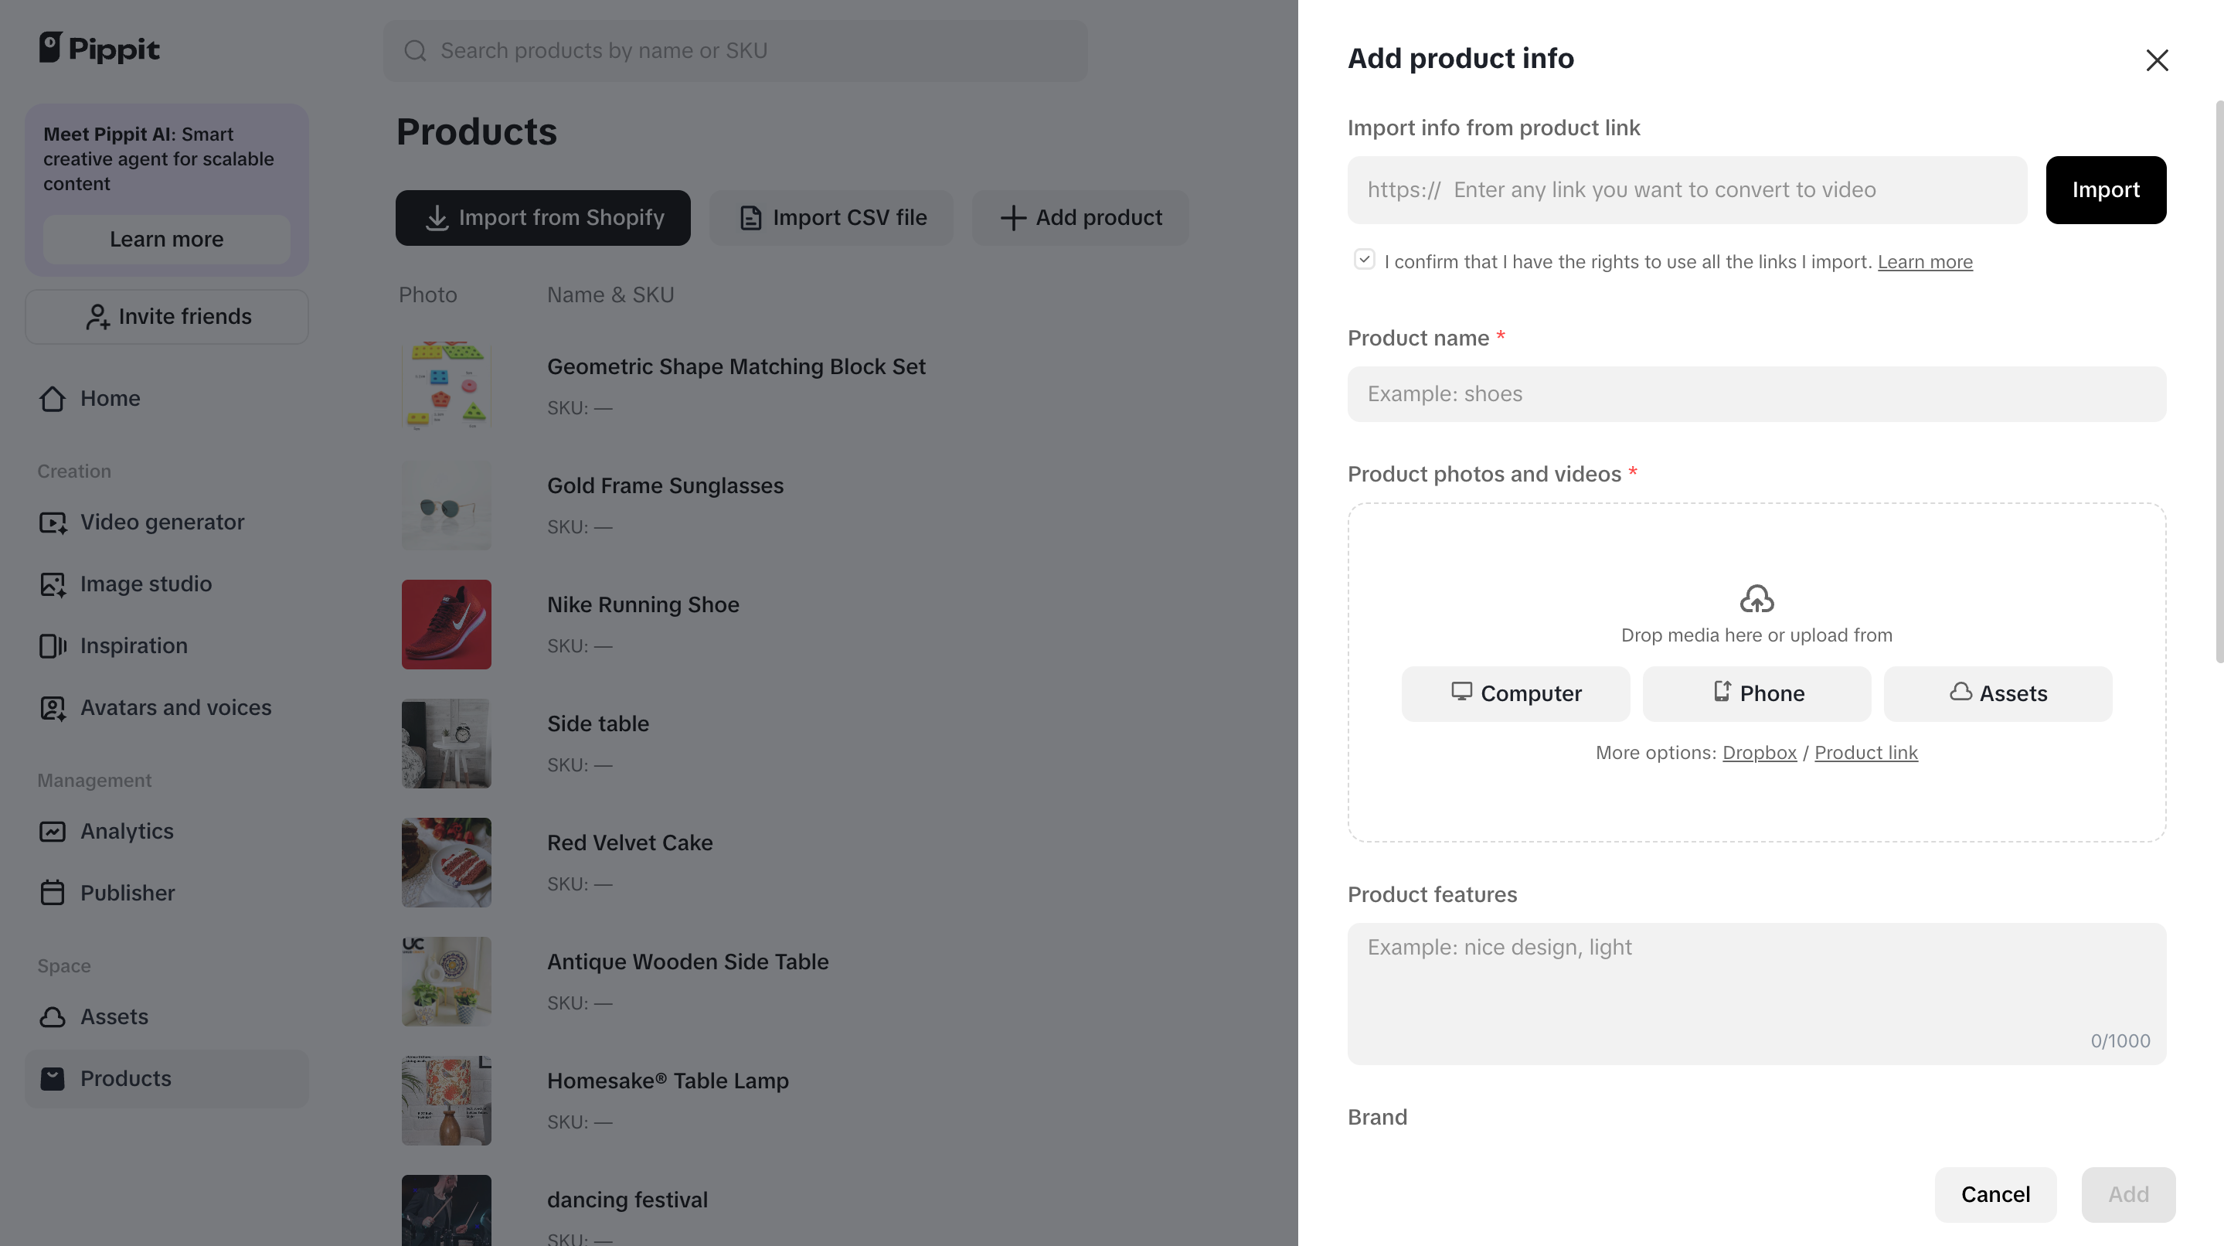
Task: Uncheck the rights confirmation checkbox
Action: pyautogui.click(x=1364, y=258)
